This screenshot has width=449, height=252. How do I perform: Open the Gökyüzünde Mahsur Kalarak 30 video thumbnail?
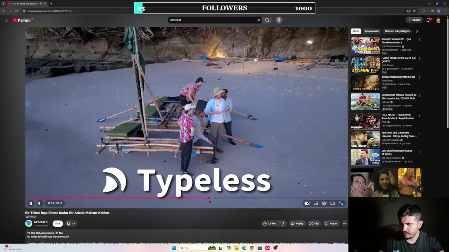tap(365, 101)
